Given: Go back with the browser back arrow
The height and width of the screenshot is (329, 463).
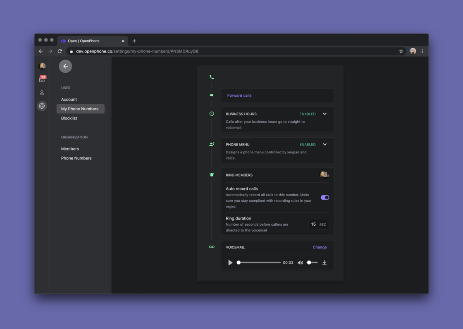Looking at the screenshot, I should 41,51.
